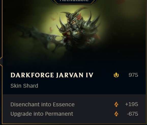The image size is (147, 125).
Task: Click the gray footer panel below Skin Shard
Action: tap(74, 109)
